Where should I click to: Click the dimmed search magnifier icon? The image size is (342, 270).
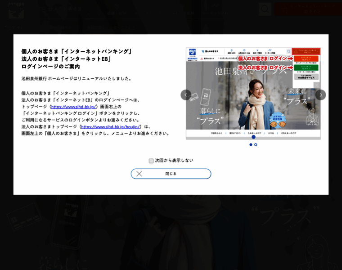click(x=265, y=9)
